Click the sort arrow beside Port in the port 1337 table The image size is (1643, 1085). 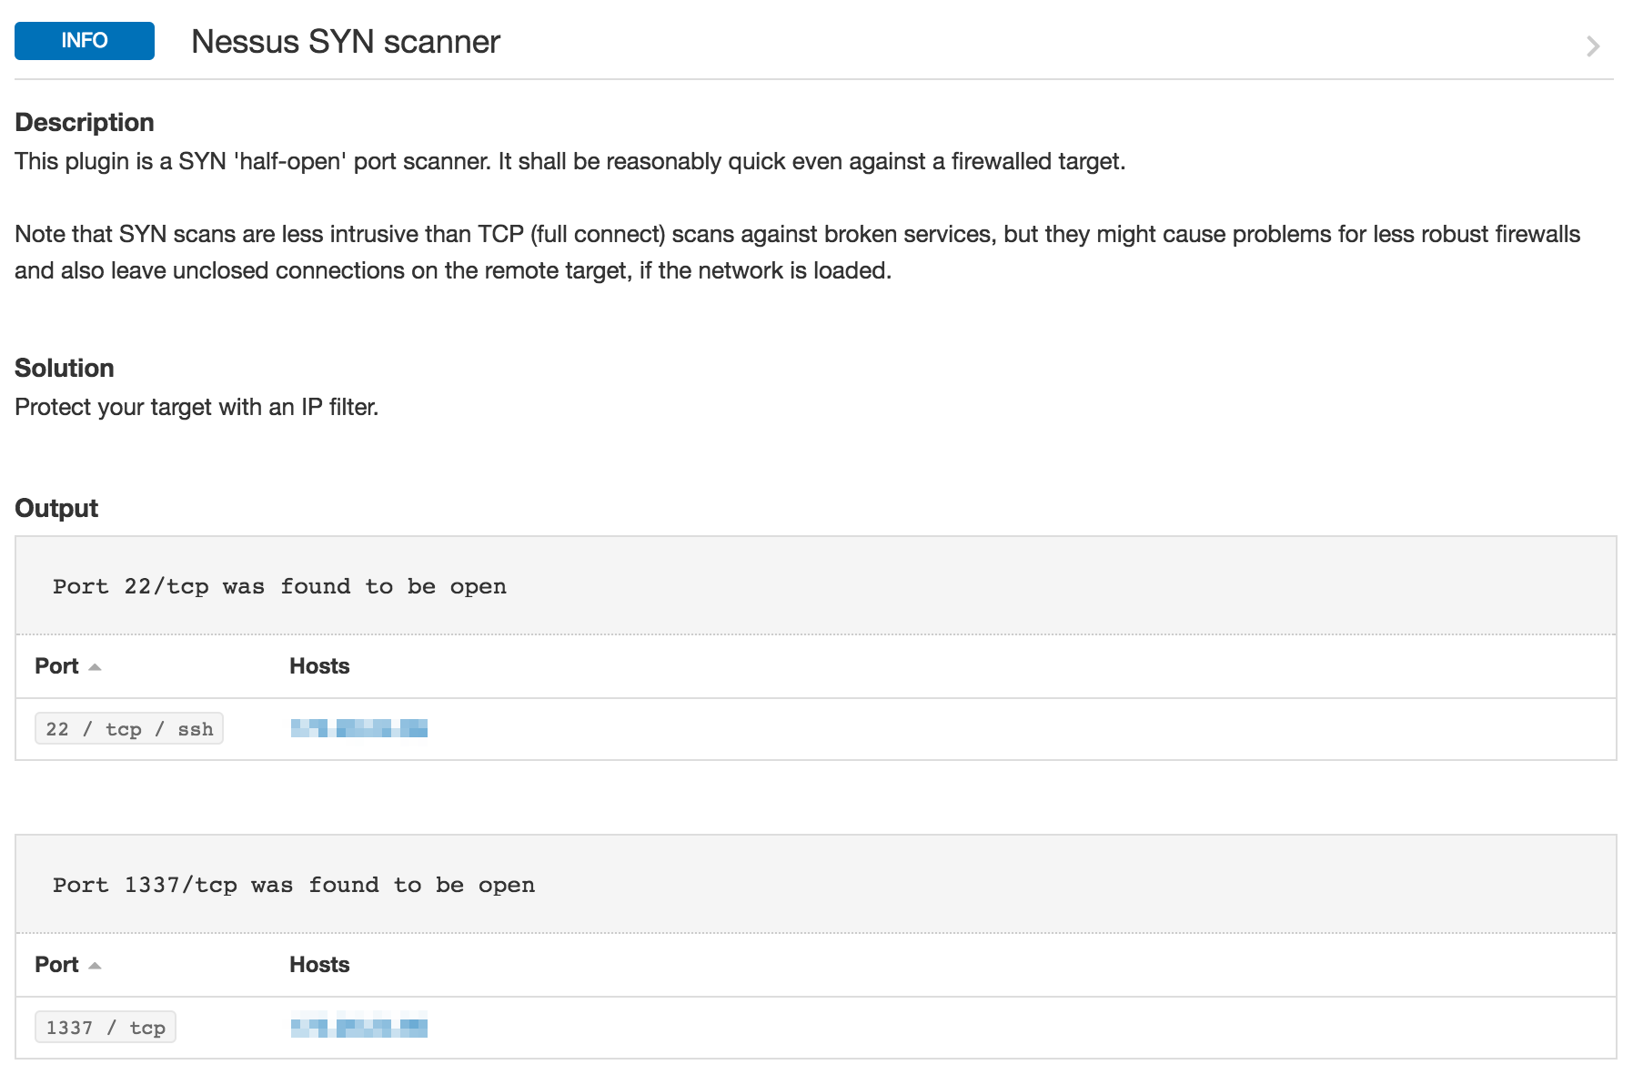95,966
